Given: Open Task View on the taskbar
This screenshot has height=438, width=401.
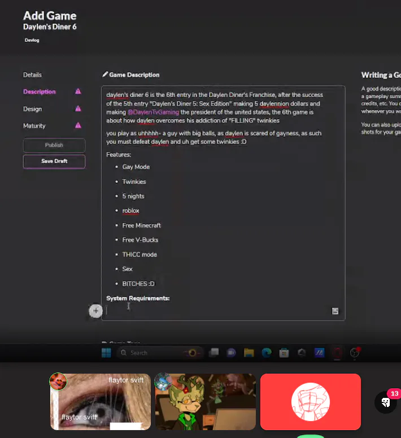Looking at the screenshot, I should pyautogui.click(x=214, y=353).
